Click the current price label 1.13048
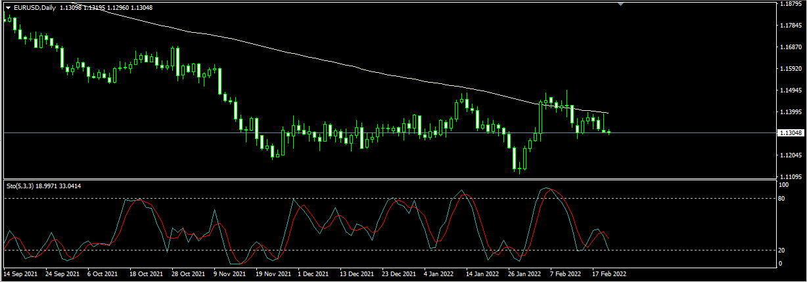This screenshot has height=282, width=807. click(x=789, y=133)
